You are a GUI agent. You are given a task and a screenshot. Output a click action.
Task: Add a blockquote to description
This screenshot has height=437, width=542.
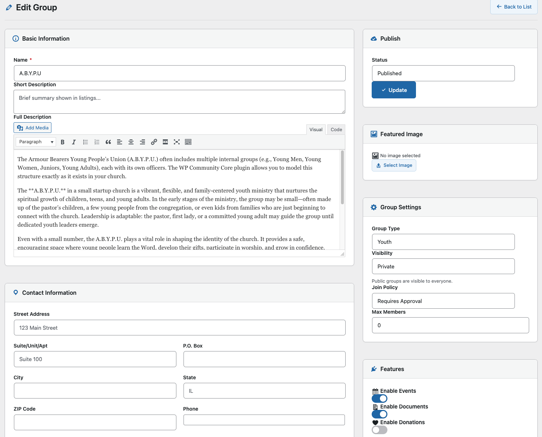tap(108, 142)
